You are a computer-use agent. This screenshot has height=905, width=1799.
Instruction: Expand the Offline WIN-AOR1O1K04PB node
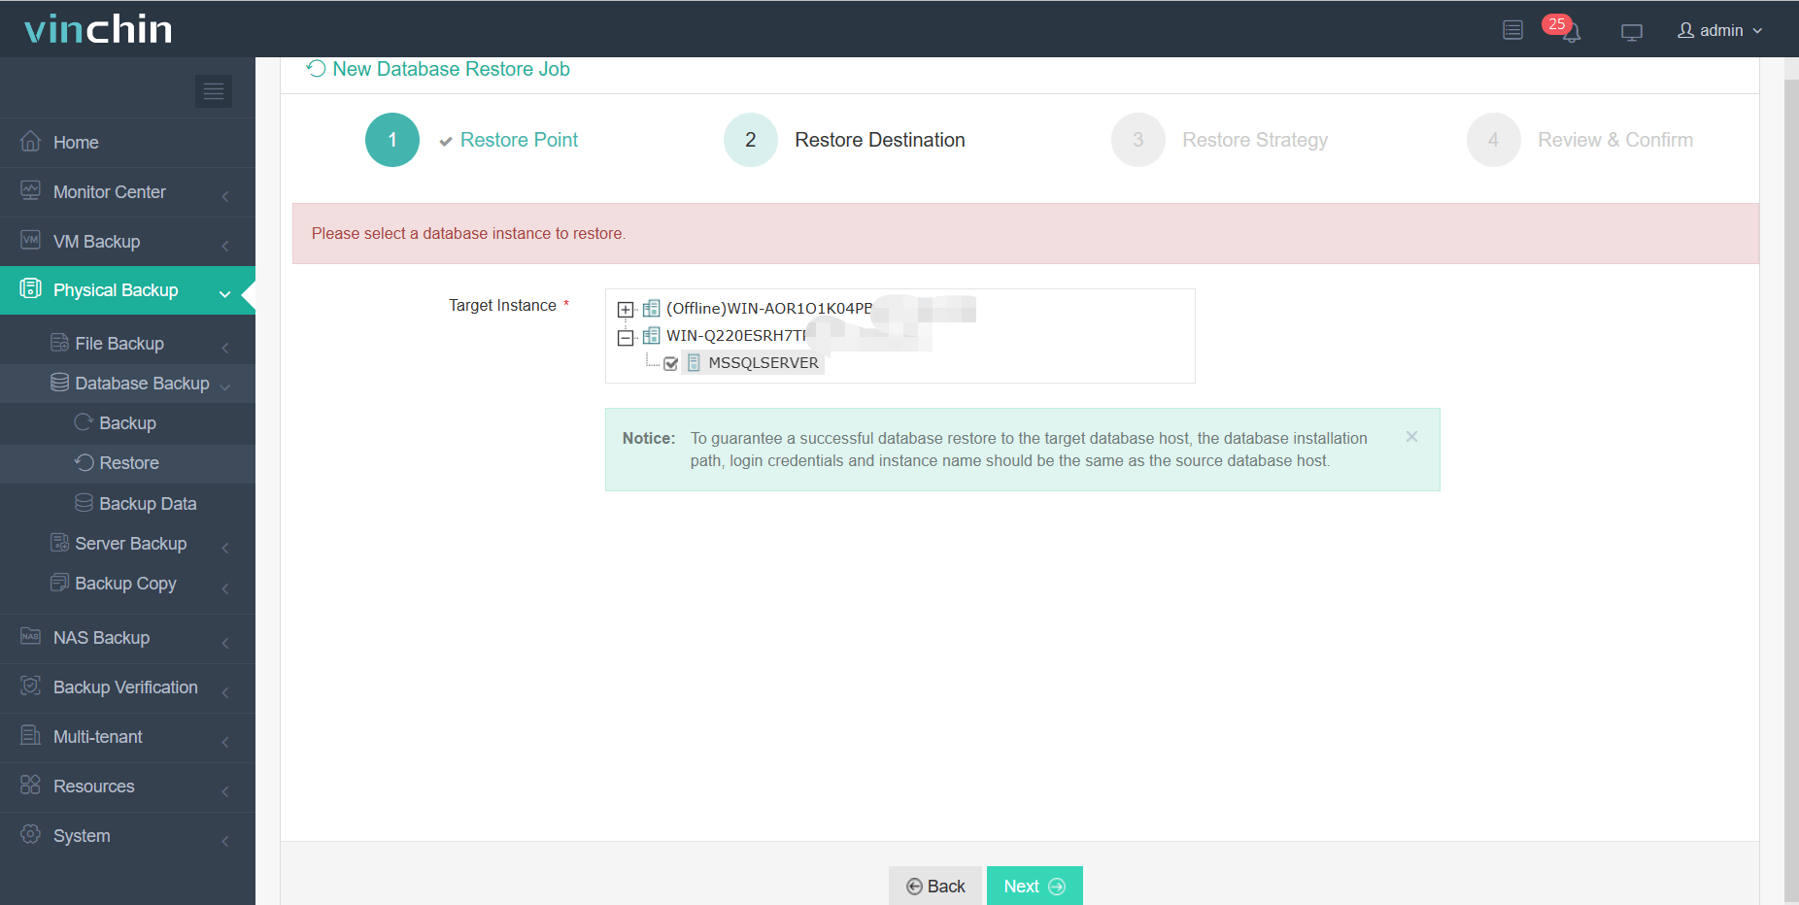pos(626,310)
